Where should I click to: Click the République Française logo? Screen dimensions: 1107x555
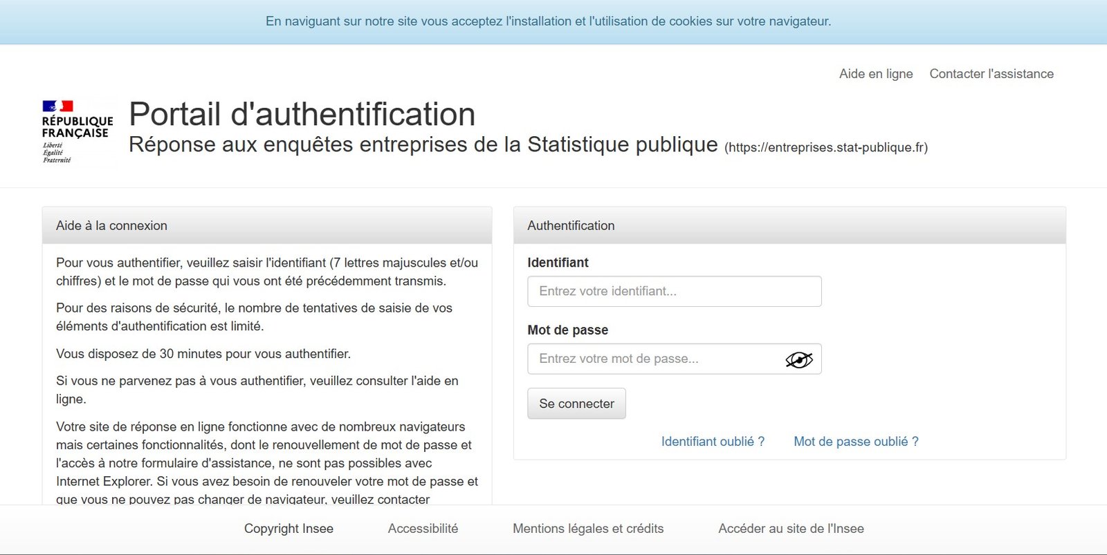pyautogui.click(x=76, y=130)
